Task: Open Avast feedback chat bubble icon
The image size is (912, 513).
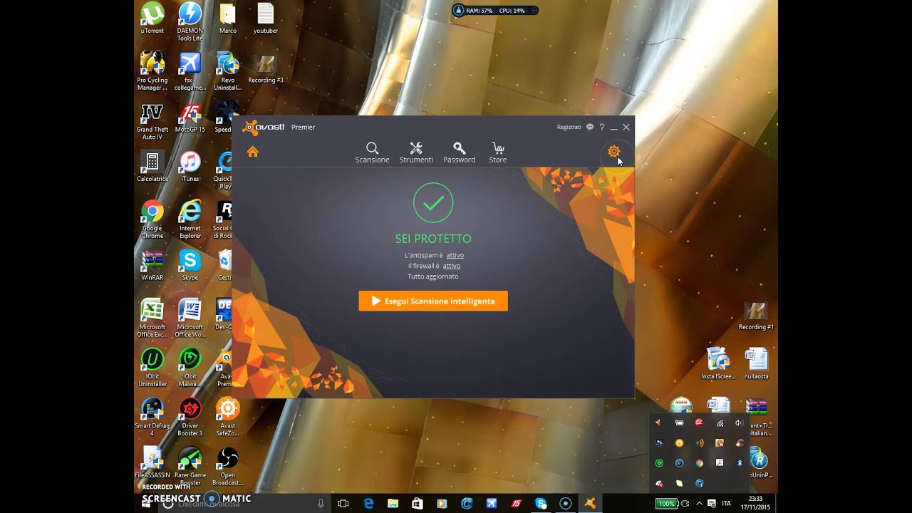Action: pyautogui.click(x=590, y=127)
